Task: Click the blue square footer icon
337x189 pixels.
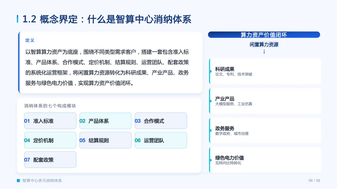Action: (x=18, y=181)
